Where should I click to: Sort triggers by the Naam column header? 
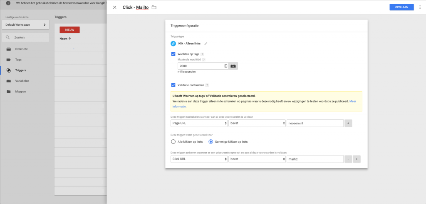pyautogui.click(x=65, y=39)
